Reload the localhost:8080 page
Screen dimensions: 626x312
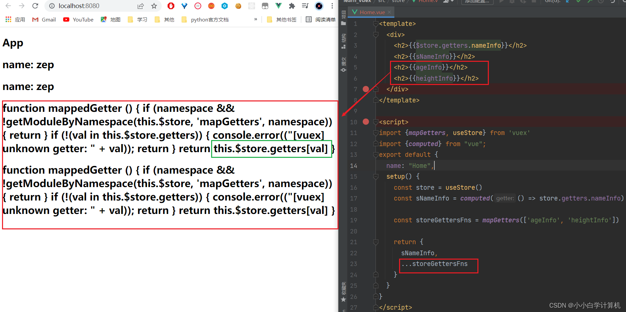[35, 6]
